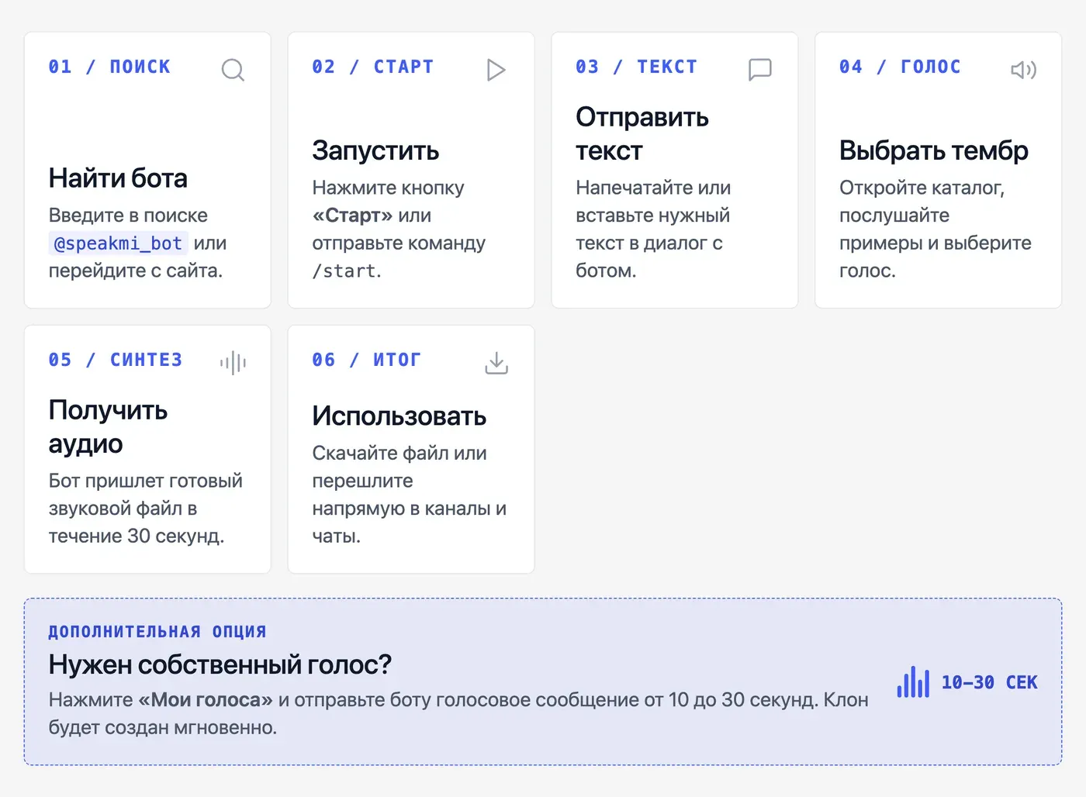Click the play triangle icon in СТАРТ card
Image resolution: width=1086 pixels, height=797 pixels.
pyautogui.click(x=496, y=70)
